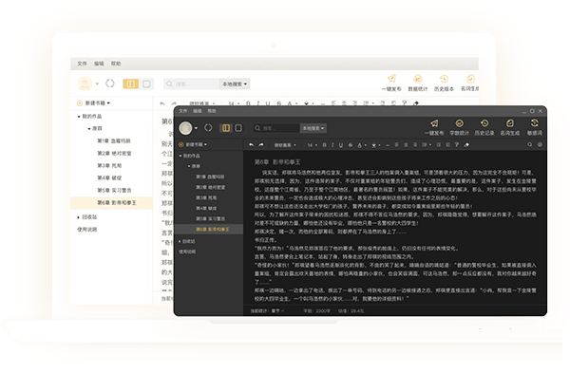Click 一键发布 in the light window

391,84
